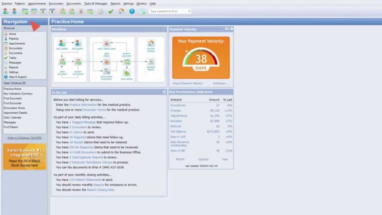Expand the Open Windows section
This screenshot has width=382, height=215.
15,83
